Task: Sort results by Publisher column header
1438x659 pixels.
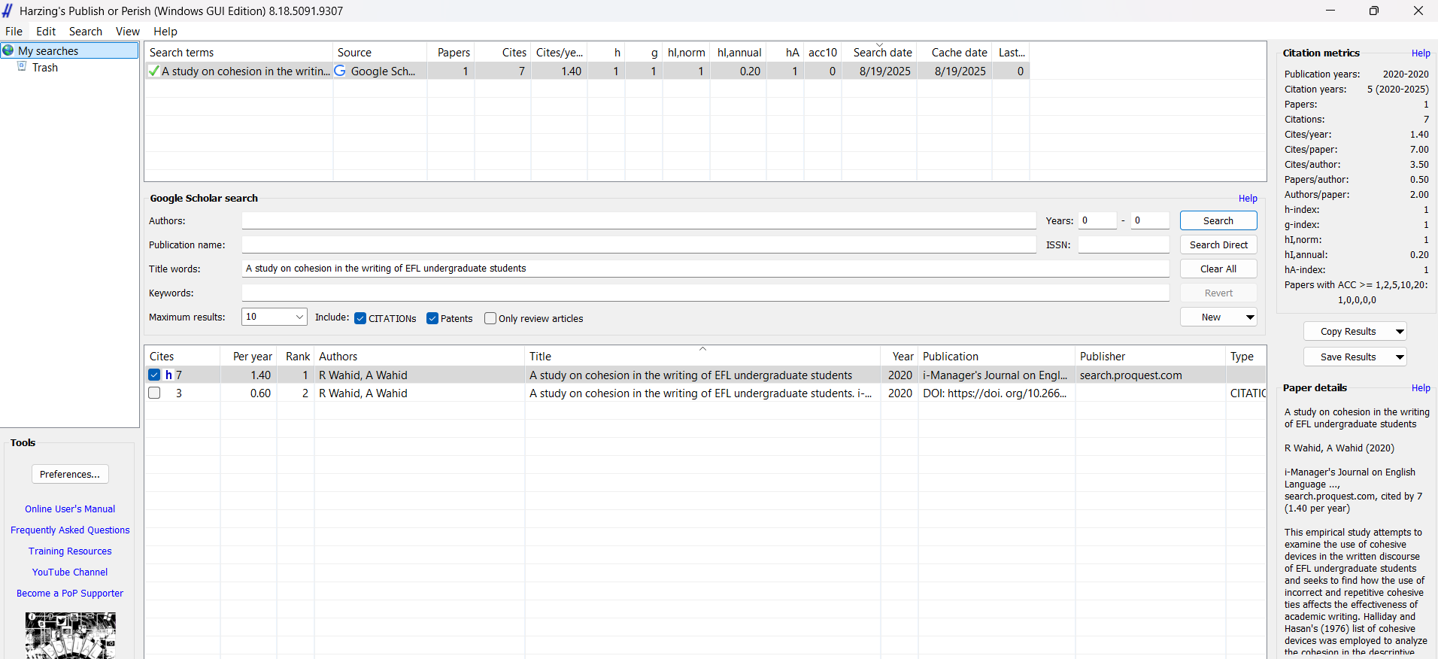Action: (1151, 356)
